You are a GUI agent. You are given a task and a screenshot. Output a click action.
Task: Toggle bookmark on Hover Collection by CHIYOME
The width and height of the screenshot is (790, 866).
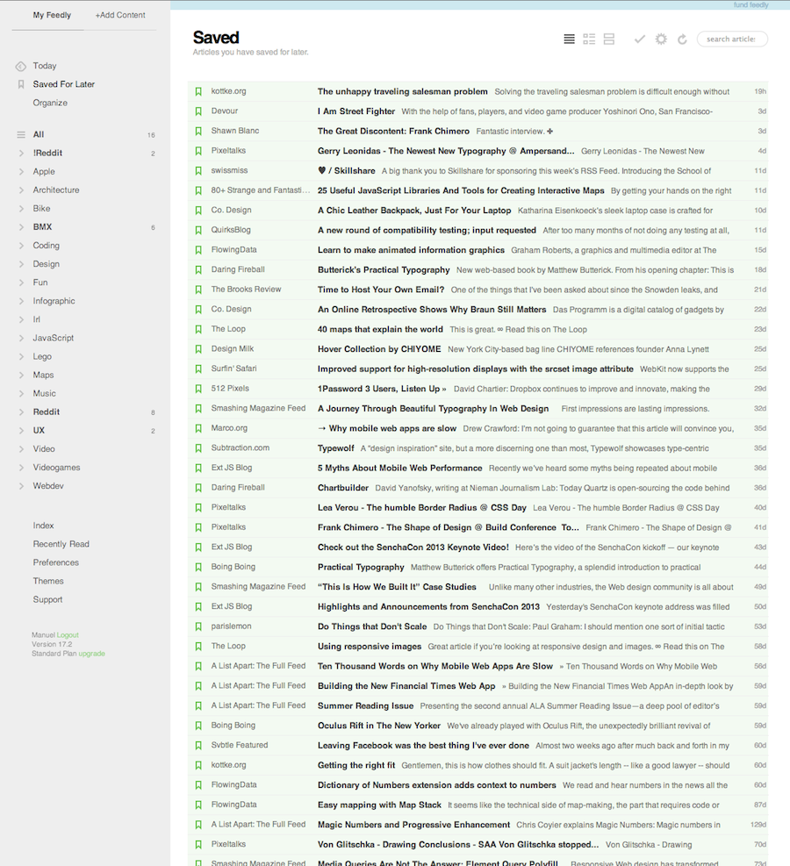point(198,349)
